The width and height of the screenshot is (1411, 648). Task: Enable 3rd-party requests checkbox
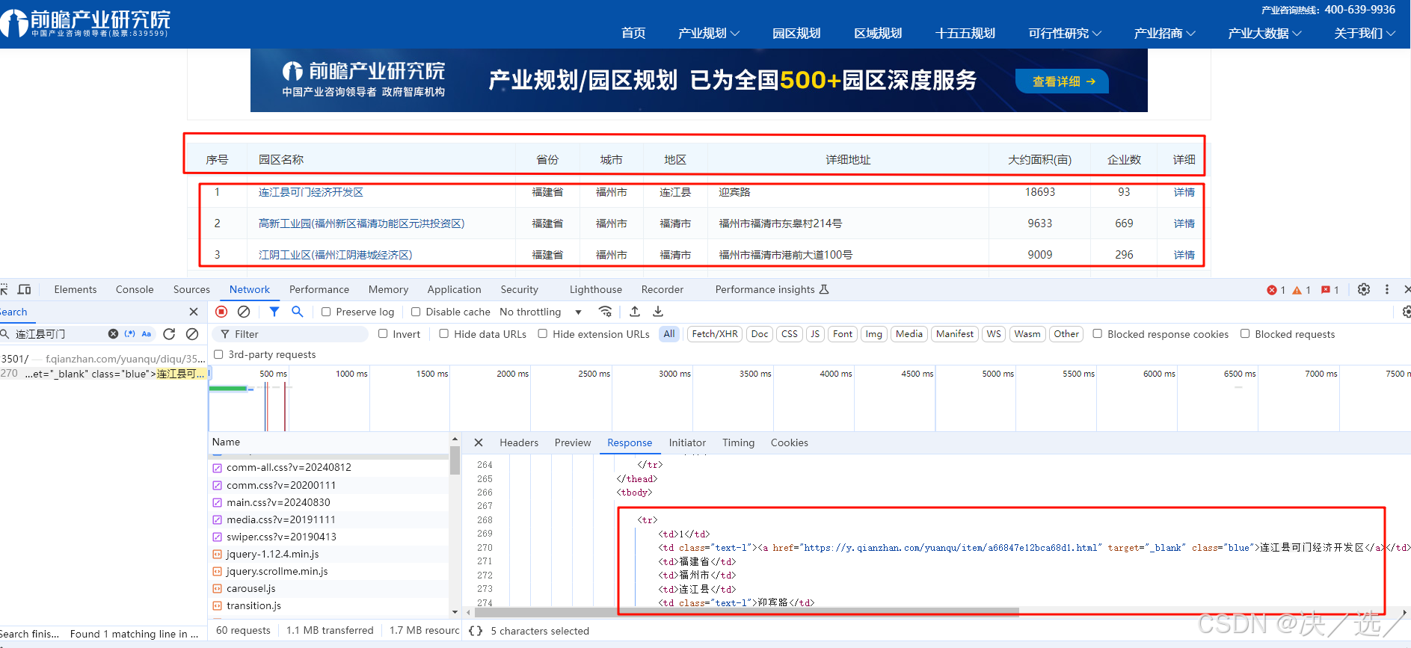(218, 354)
